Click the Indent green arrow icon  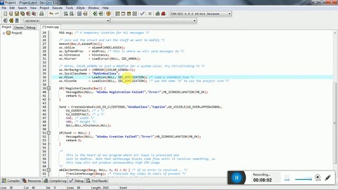click(x=95, y=14)
